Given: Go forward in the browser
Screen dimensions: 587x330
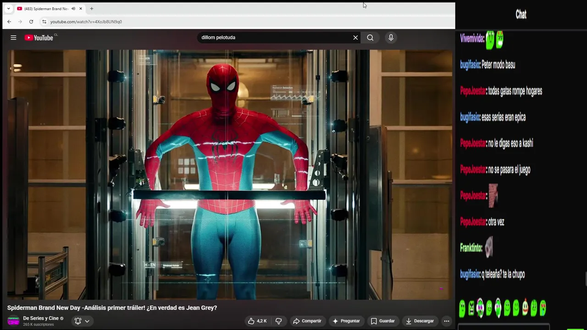Looking at the screenshot, I should [20, 22].
